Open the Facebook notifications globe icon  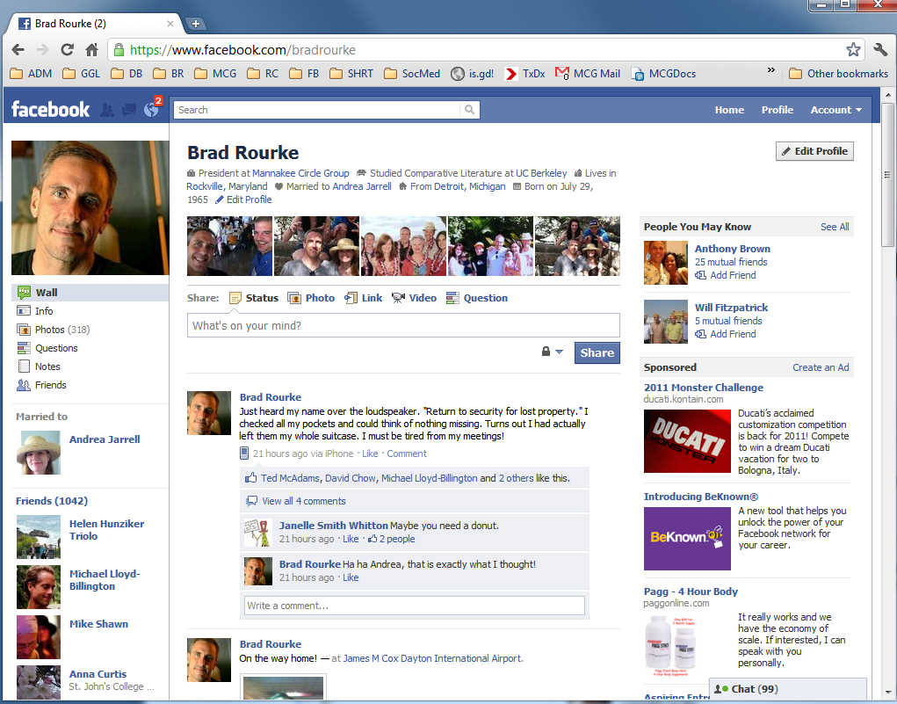(x=149, y=110)
